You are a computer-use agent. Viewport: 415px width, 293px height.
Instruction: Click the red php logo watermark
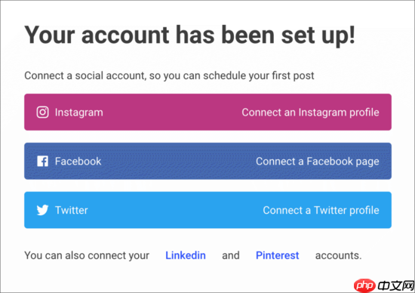point(364,285)
